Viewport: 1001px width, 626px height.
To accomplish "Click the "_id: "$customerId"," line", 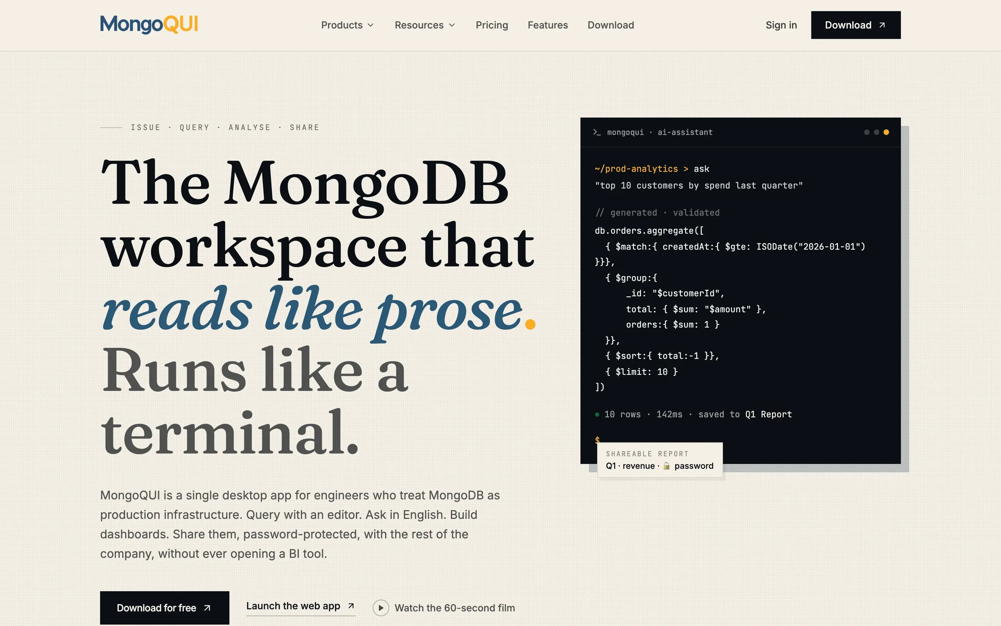I will pyautogui.click(x=675, y=293).
